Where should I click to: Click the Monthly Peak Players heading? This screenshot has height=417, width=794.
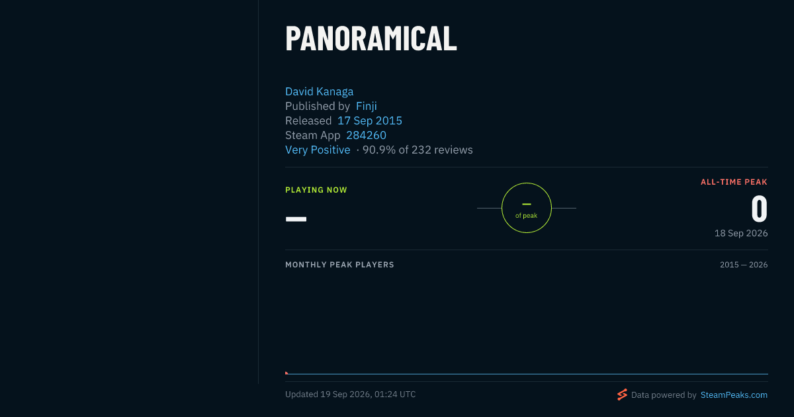(339, 265)
